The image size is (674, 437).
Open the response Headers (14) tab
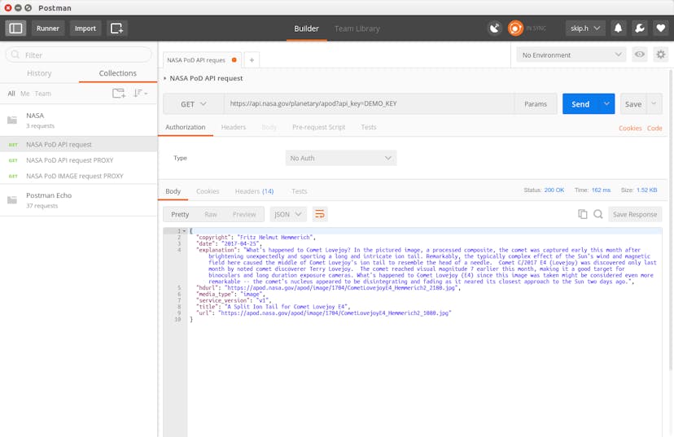click(x=254, y=191)
